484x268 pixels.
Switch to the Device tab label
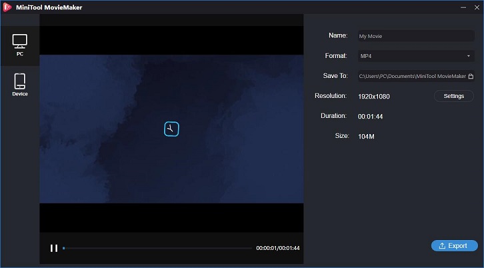pyautogui.click(x=20, y=94)
